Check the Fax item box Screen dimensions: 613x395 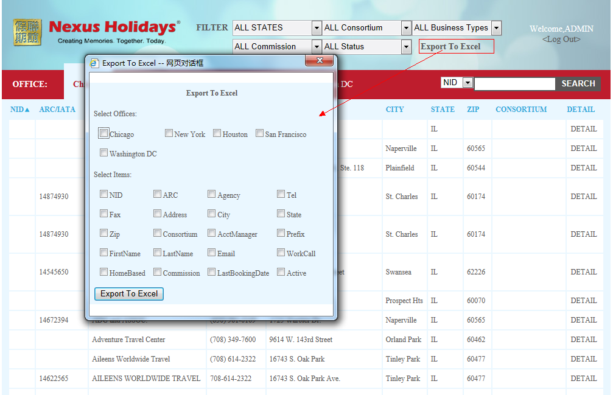[x=103, y=213]
